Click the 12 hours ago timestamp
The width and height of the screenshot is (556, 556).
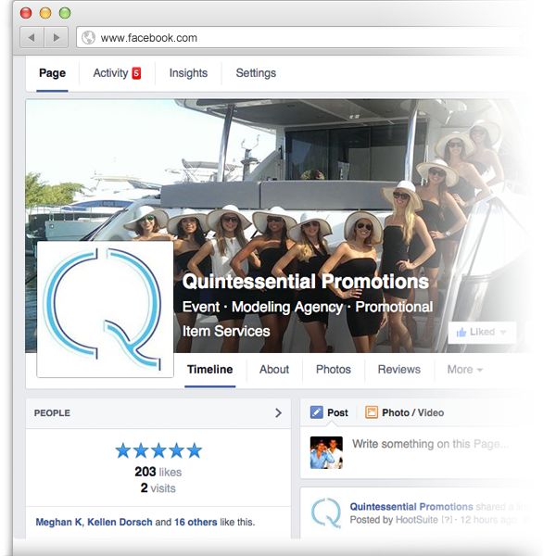487,520
